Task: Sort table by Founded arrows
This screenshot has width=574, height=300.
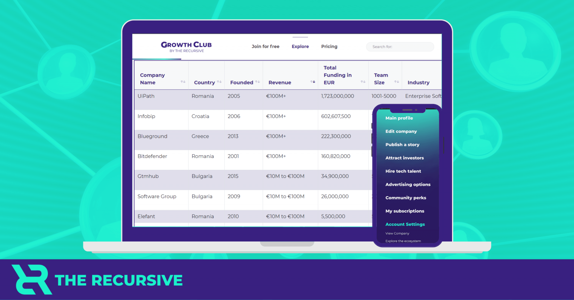Action: (x=257, y=82)
